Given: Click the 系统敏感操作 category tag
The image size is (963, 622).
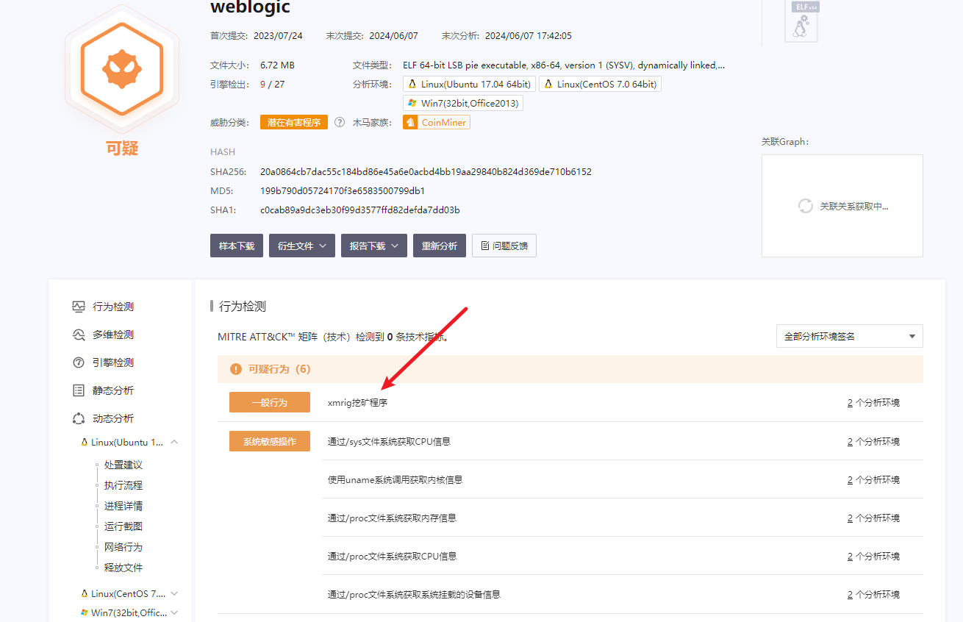Looking at the screenshot, I should pos(270,441).
